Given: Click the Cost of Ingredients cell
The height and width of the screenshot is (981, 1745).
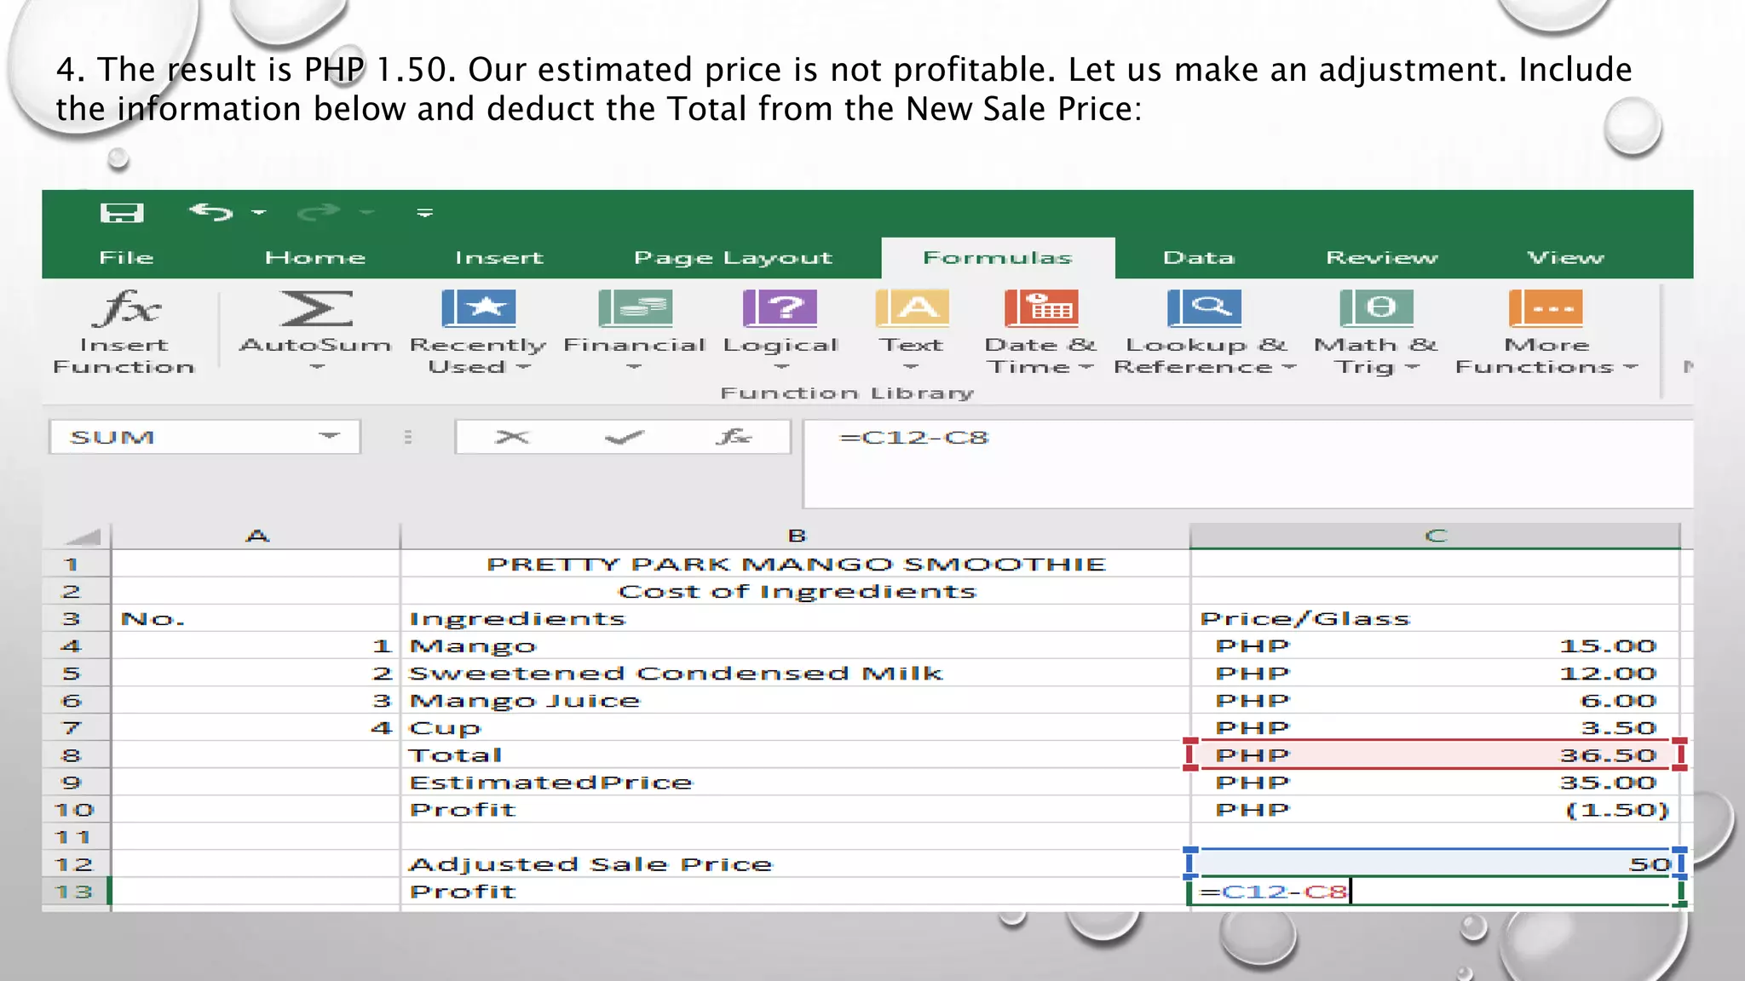Looking at the screenshot, I should (795, 591).
